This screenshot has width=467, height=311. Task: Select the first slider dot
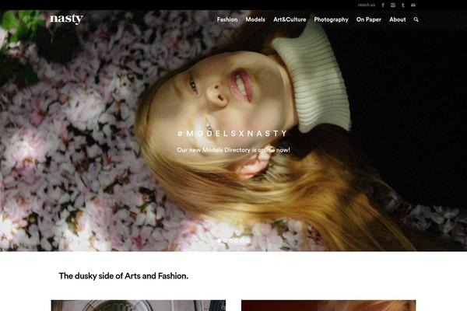pos(219,240)
